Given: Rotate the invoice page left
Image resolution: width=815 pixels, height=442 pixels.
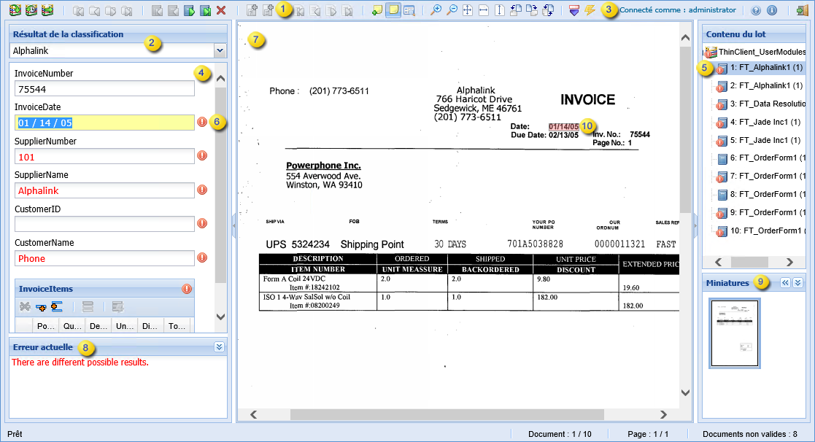Looking at the screenshot, I should (x=517, y=9).
